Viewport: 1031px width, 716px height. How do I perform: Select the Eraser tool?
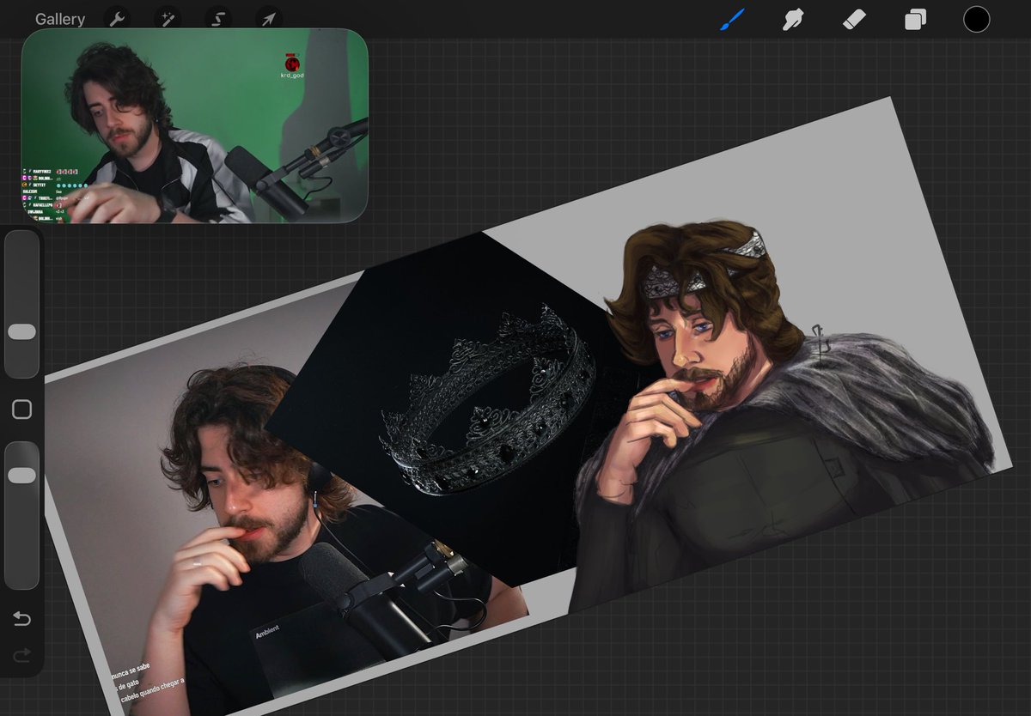coord(853,19)
